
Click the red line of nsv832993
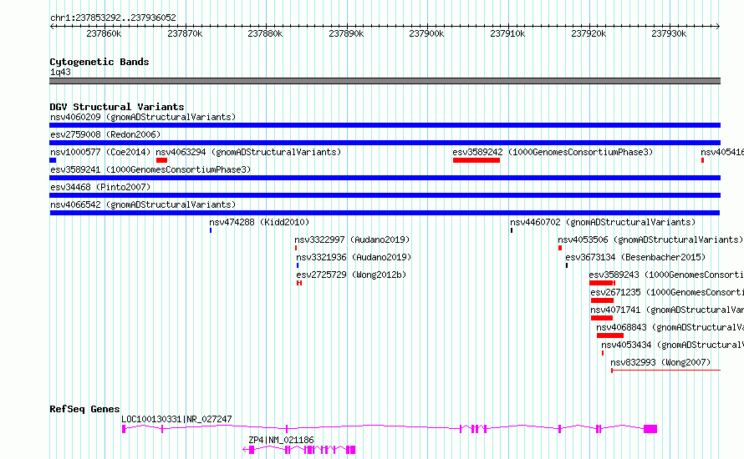point(666,371)
